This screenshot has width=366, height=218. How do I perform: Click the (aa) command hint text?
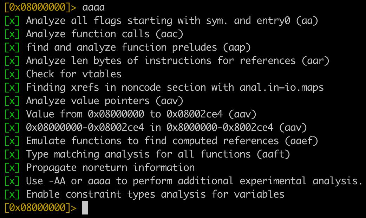[x=307, y=21]
